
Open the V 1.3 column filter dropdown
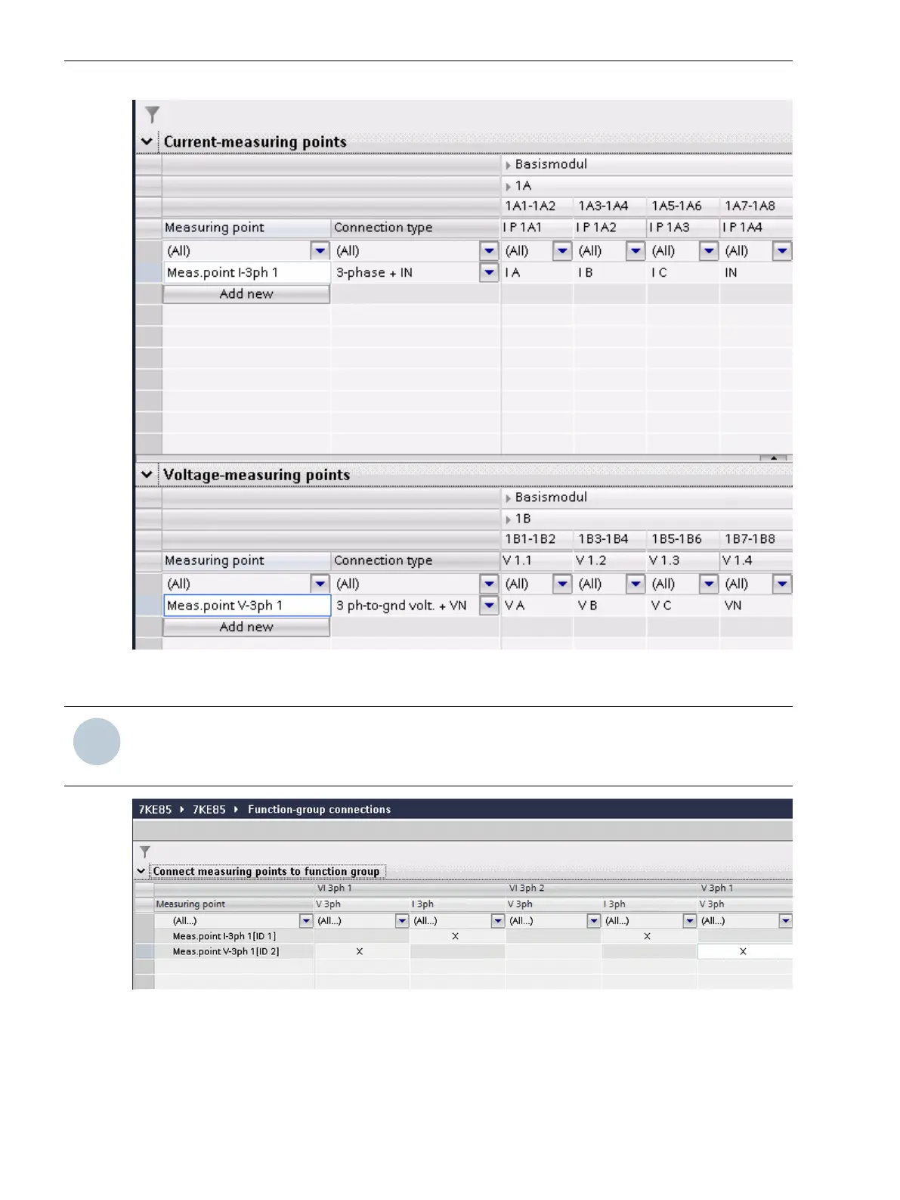pos(708,583)
